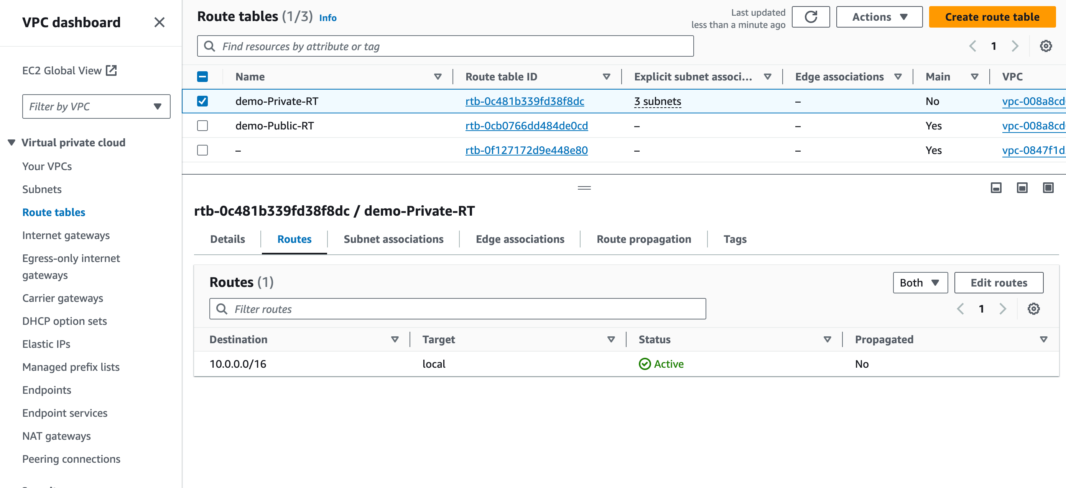Open Peering connections in sidebar
Image resolution: width=1066 pixels, height=488 pixels.
[71, 459]
